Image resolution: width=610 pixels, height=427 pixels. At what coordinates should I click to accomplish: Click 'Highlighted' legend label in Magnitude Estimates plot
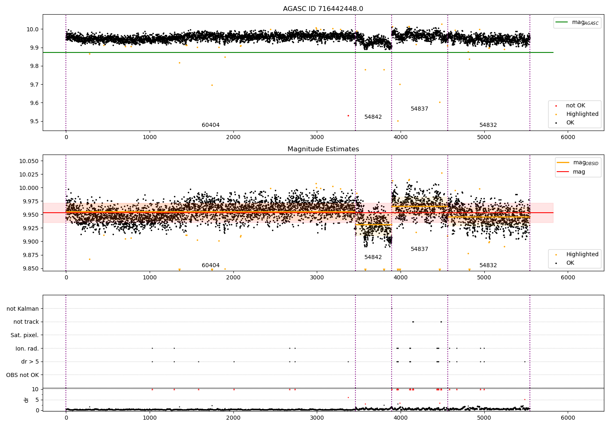pyautogui.click(x=582, y=255)
